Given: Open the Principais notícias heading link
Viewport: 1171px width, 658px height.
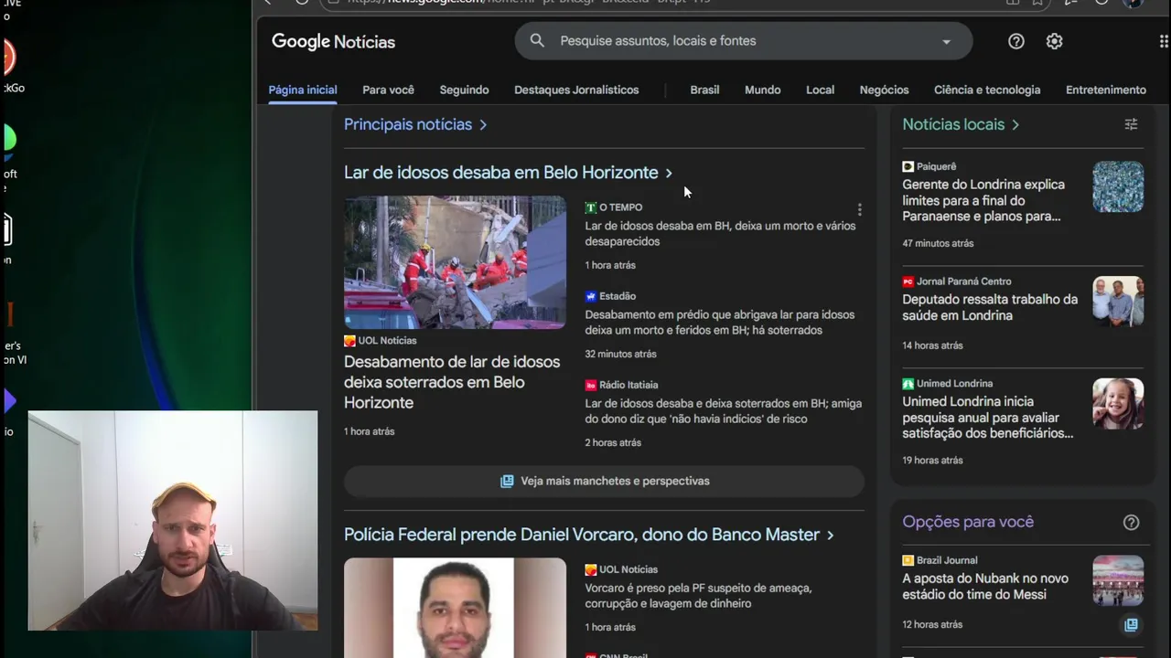Looking at the screenshot, I should pos(415,124).
